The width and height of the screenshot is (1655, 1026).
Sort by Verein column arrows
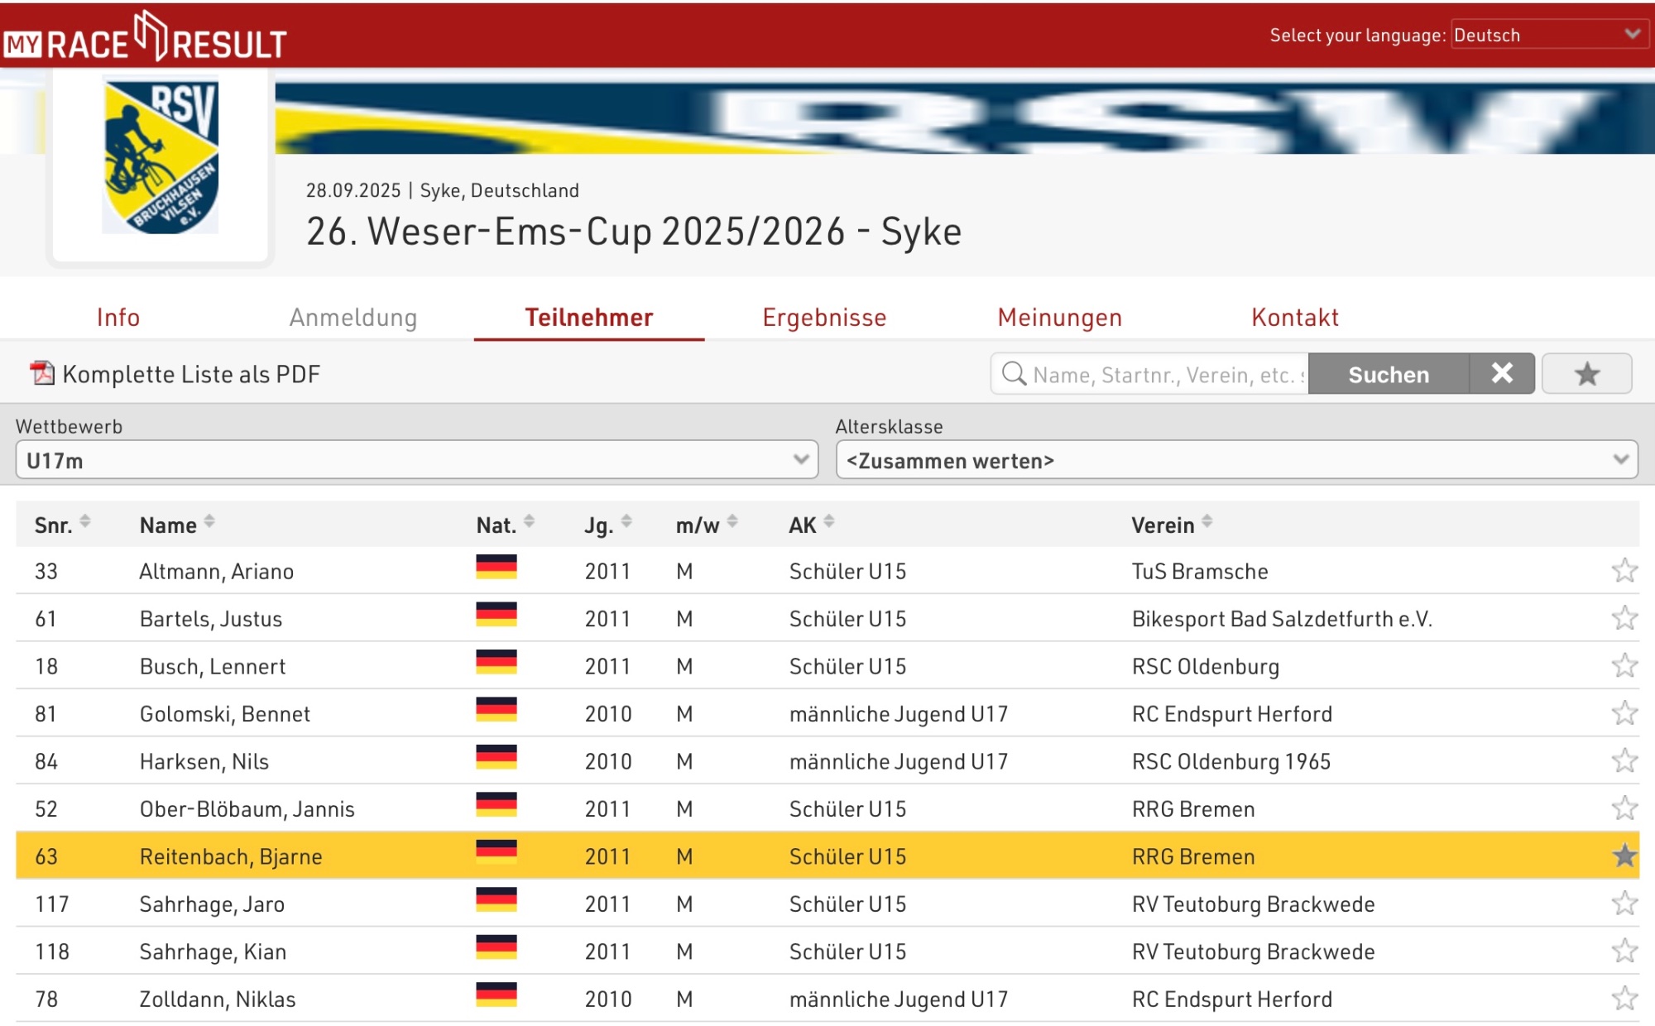pos(1207,522)
